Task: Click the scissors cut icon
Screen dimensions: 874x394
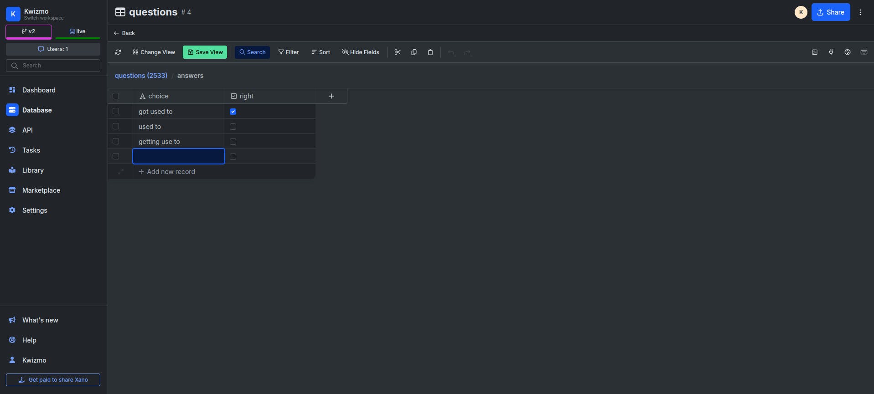Action: tap(398, 52)
